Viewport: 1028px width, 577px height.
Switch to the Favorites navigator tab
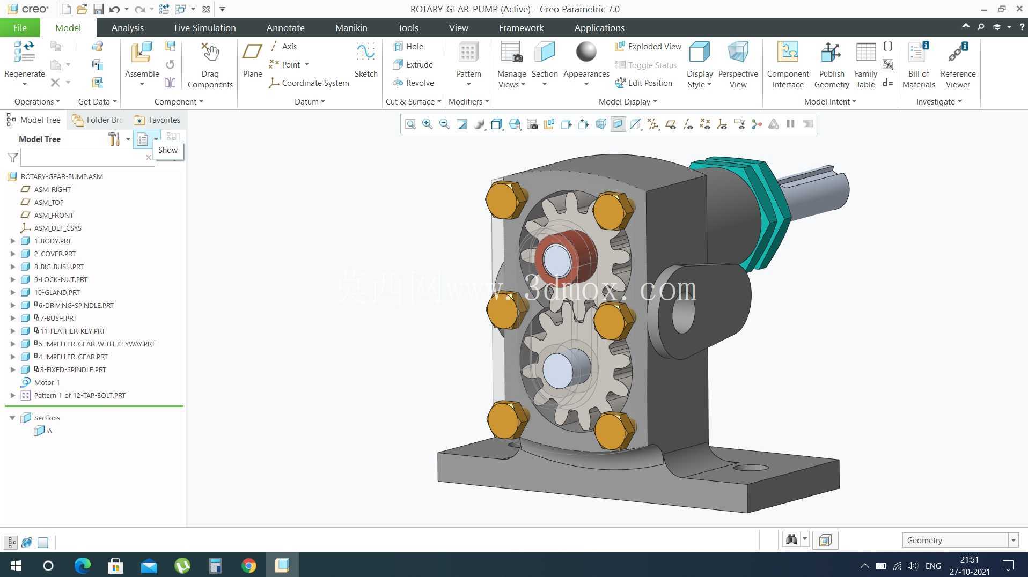click(157, 120)
